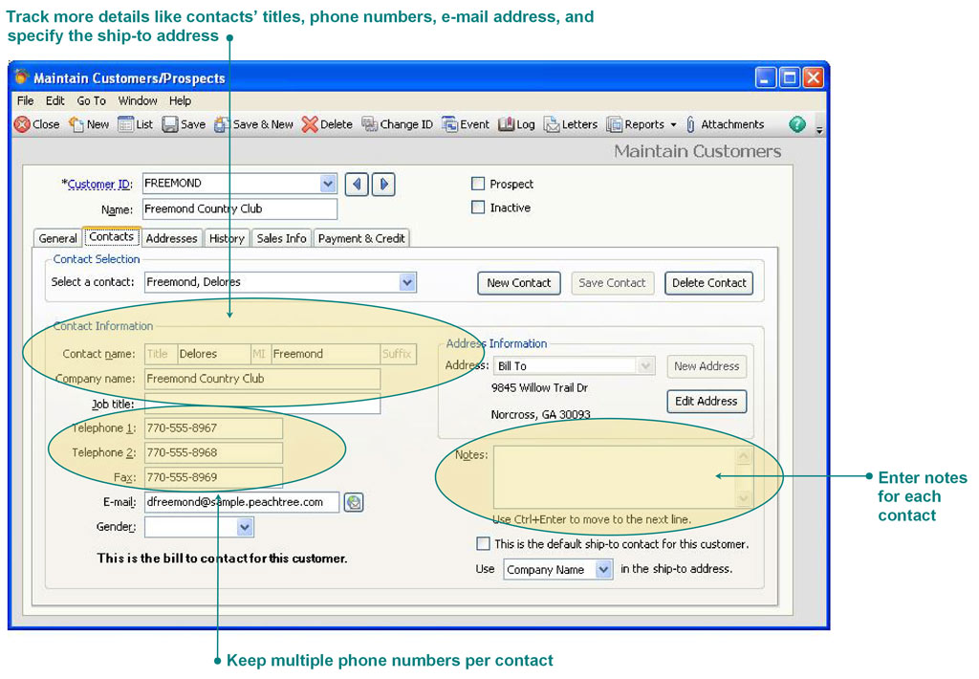Expand the Select a contact dropdown
This screenshot has width=979, height=679.
coord(407,282)
